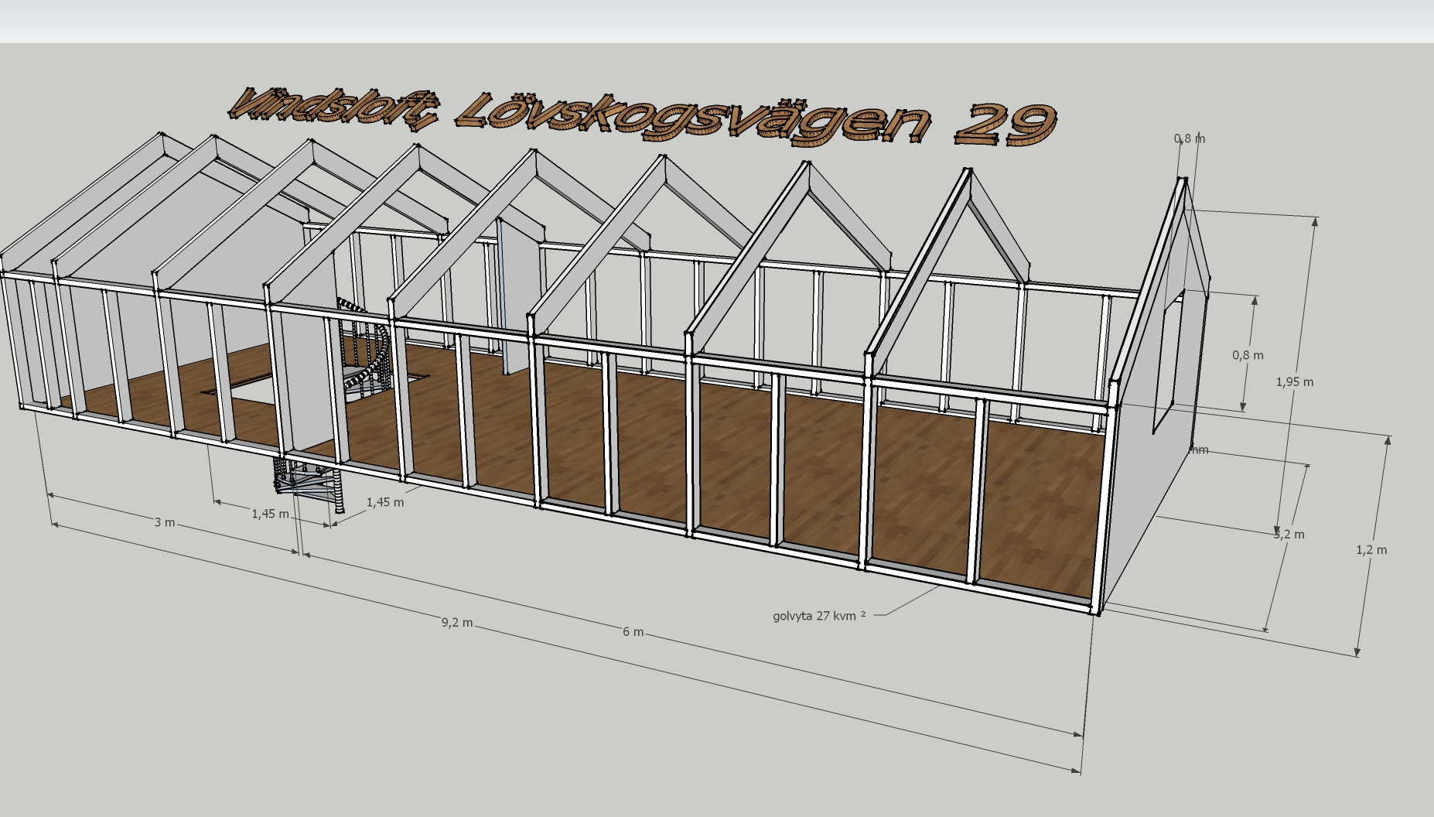Select the 3 m dimension label
Image resolution: width=1434 pixels, height=817 pixels.
pos(163,522)
